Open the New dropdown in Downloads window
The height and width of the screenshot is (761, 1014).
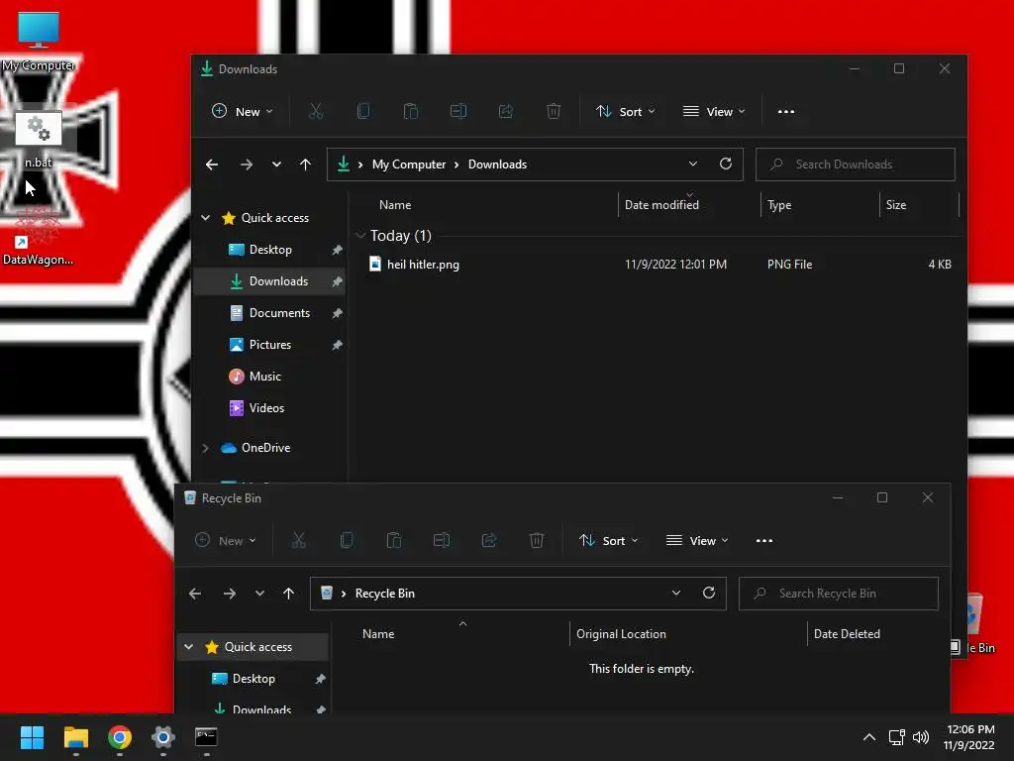tap(243, 111)
